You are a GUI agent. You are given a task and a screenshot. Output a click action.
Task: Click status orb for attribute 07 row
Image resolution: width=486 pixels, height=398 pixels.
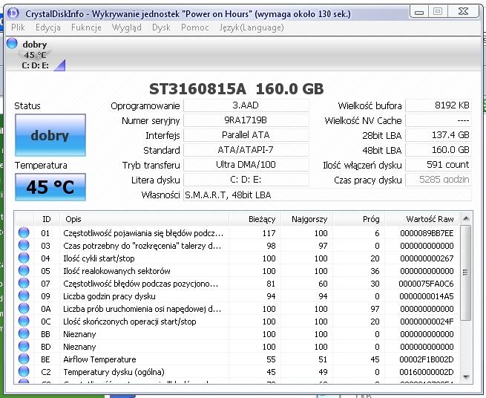[x=24, y=283]
